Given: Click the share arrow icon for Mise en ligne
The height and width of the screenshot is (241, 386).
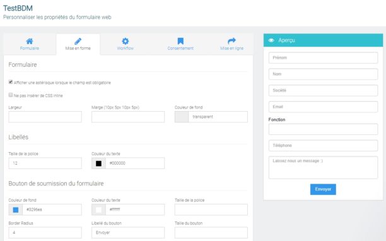Looking at the screenshot, I should point(231,41).
